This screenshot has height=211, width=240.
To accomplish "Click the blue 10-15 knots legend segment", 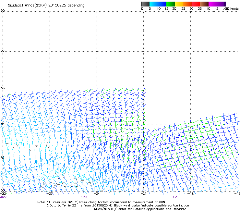I will 162,4.
